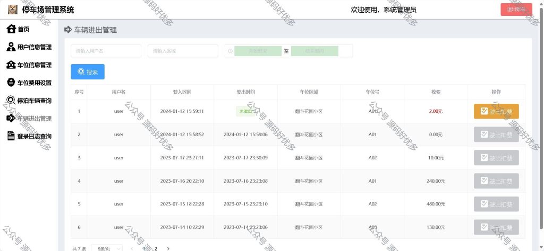This screenshot has width=544, height=251.
Task: Click the 2.00元 red fee value
Action: click(x=436, y=111)
